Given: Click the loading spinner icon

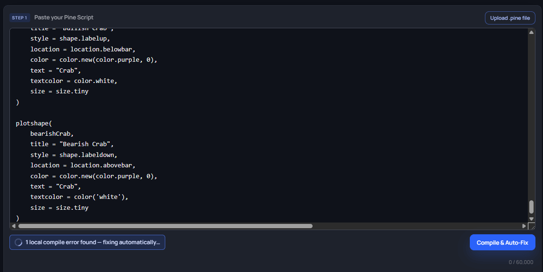Looking at the screenshot, I should (x=18, y=242).
